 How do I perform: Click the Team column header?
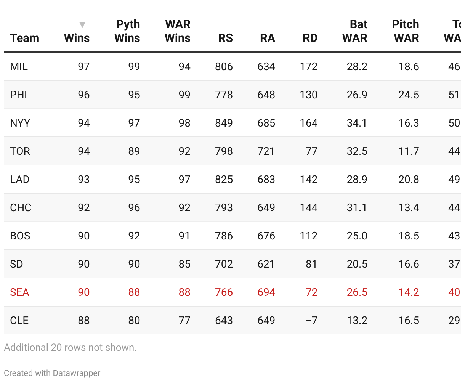click(25, 38)
